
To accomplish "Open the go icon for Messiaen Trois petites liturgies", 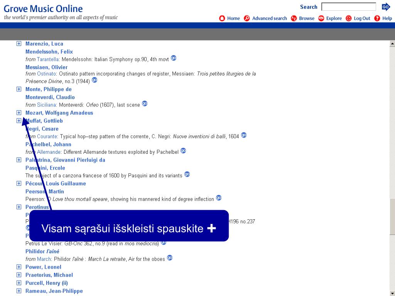I will tap(95, 80).
